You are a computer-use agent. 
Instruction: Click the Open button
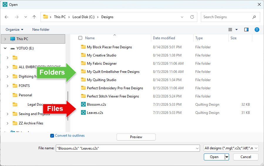click(x=214, y=157)
